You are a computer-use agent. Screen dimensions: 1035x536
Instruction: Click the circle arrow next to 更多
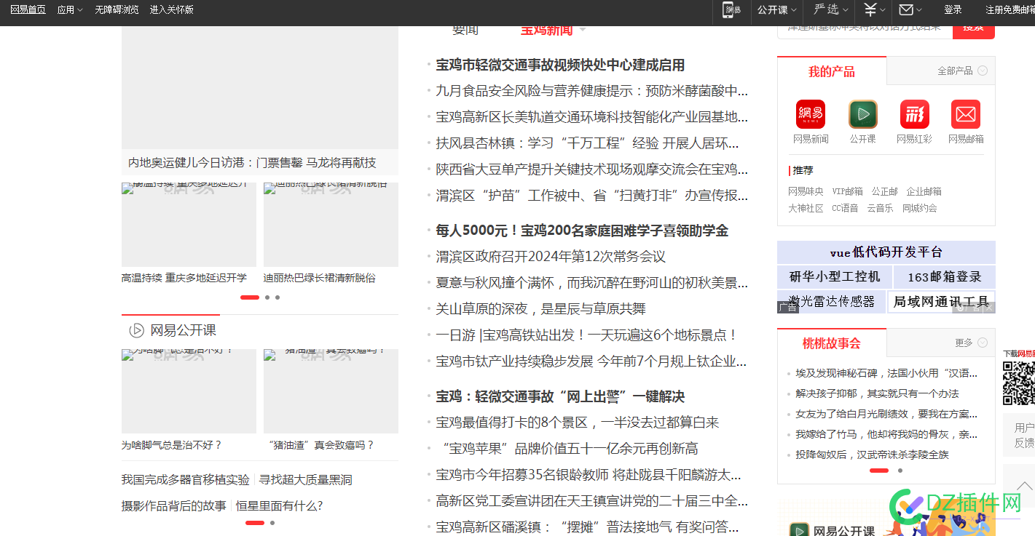click(x=983, y=343)
